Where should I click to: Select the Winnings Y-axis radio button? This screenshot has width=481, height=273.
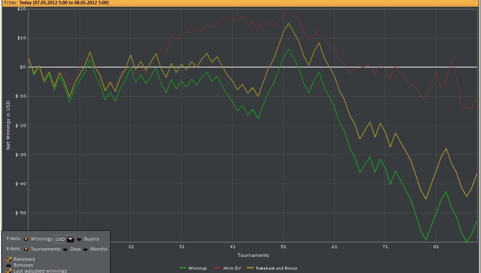tap(26, 239)
